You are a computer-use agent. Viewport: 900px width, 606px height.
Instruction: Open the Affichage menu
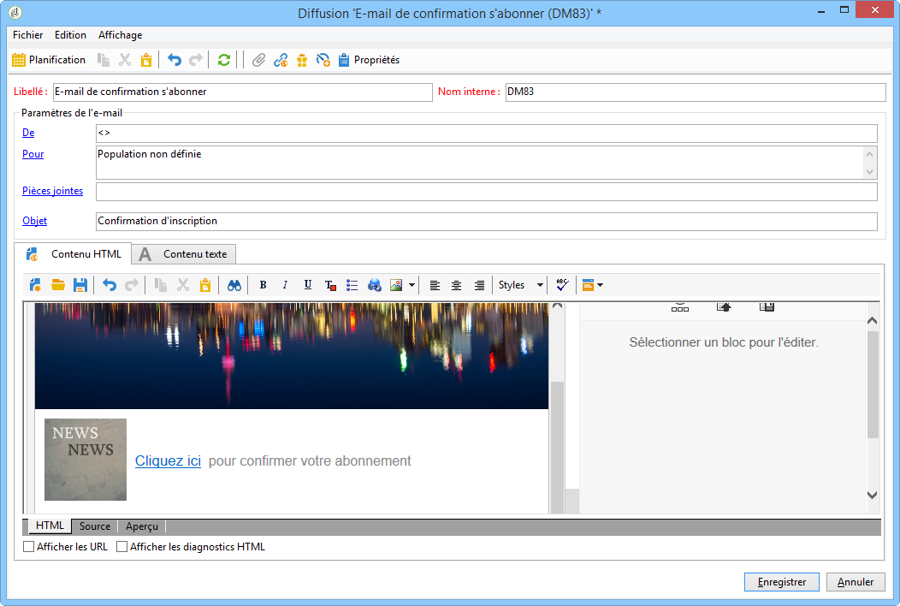click(120, 35)
